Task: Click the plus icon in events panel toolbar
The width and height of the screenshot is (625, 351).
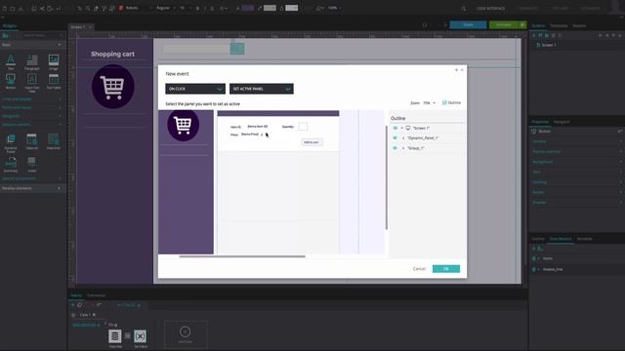Action: [73, 305]
